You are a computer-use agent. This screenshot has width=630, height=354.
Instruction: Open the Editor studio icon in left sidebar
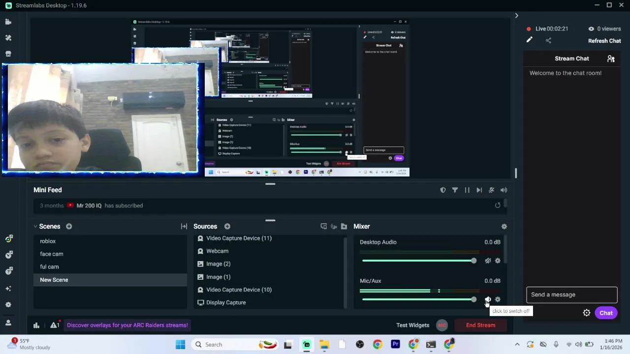click(8, 22)
